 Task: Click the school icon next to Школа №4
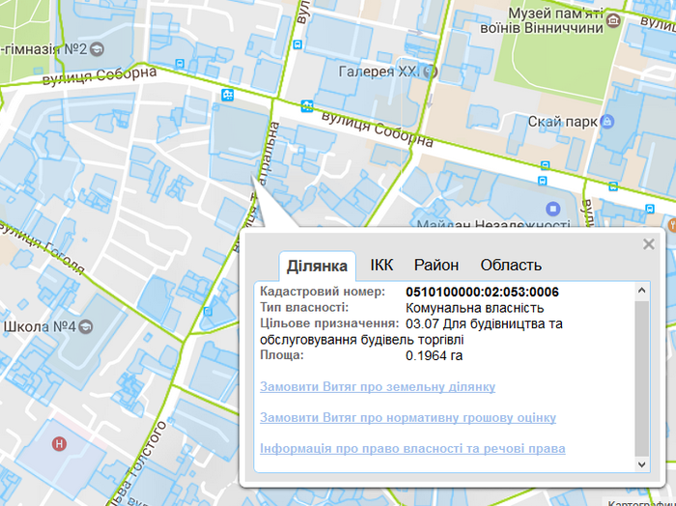tap(86, 326)
